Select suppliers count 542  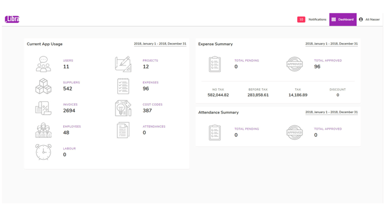point(67,89)
